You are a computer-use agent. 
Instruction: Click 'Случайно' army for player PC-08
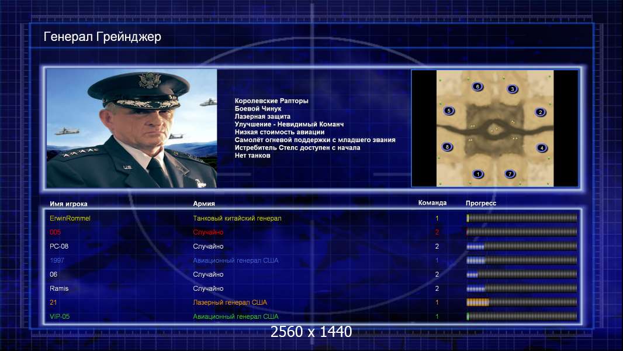tap(208, 246)
